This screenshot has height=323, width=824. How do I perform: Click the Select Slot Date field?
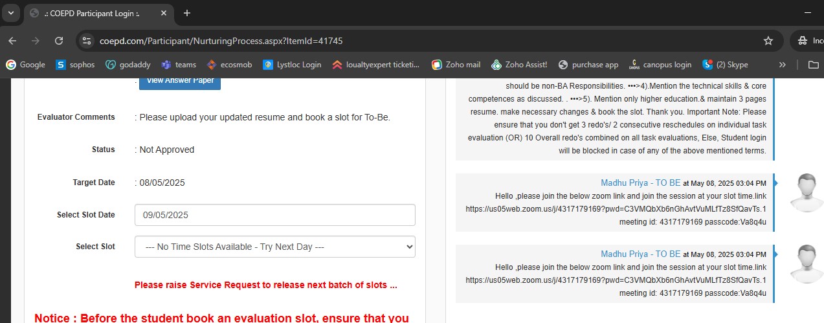pyautogui.click(x=274, y=215)
